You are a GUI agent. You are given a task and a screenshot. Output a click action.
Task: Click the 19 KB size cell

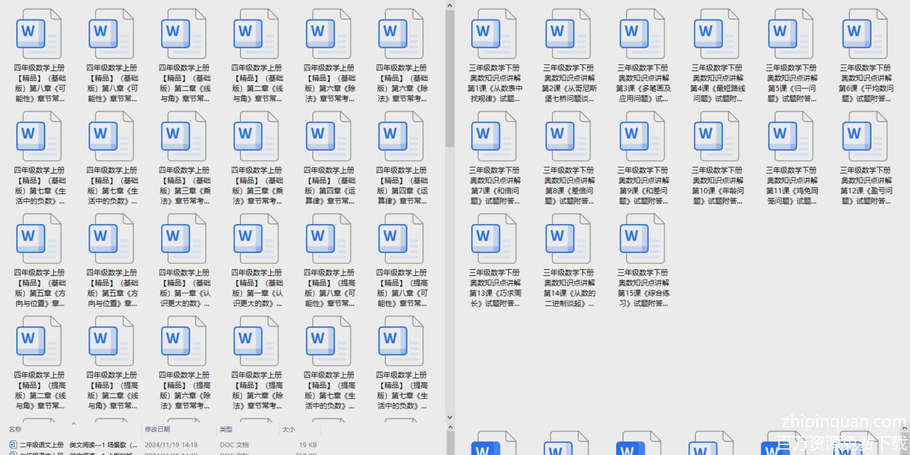(x=308, y=445)
